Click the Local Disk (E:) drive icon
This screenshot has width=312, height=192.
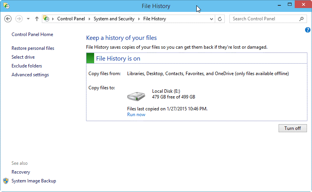pos(136,96)
